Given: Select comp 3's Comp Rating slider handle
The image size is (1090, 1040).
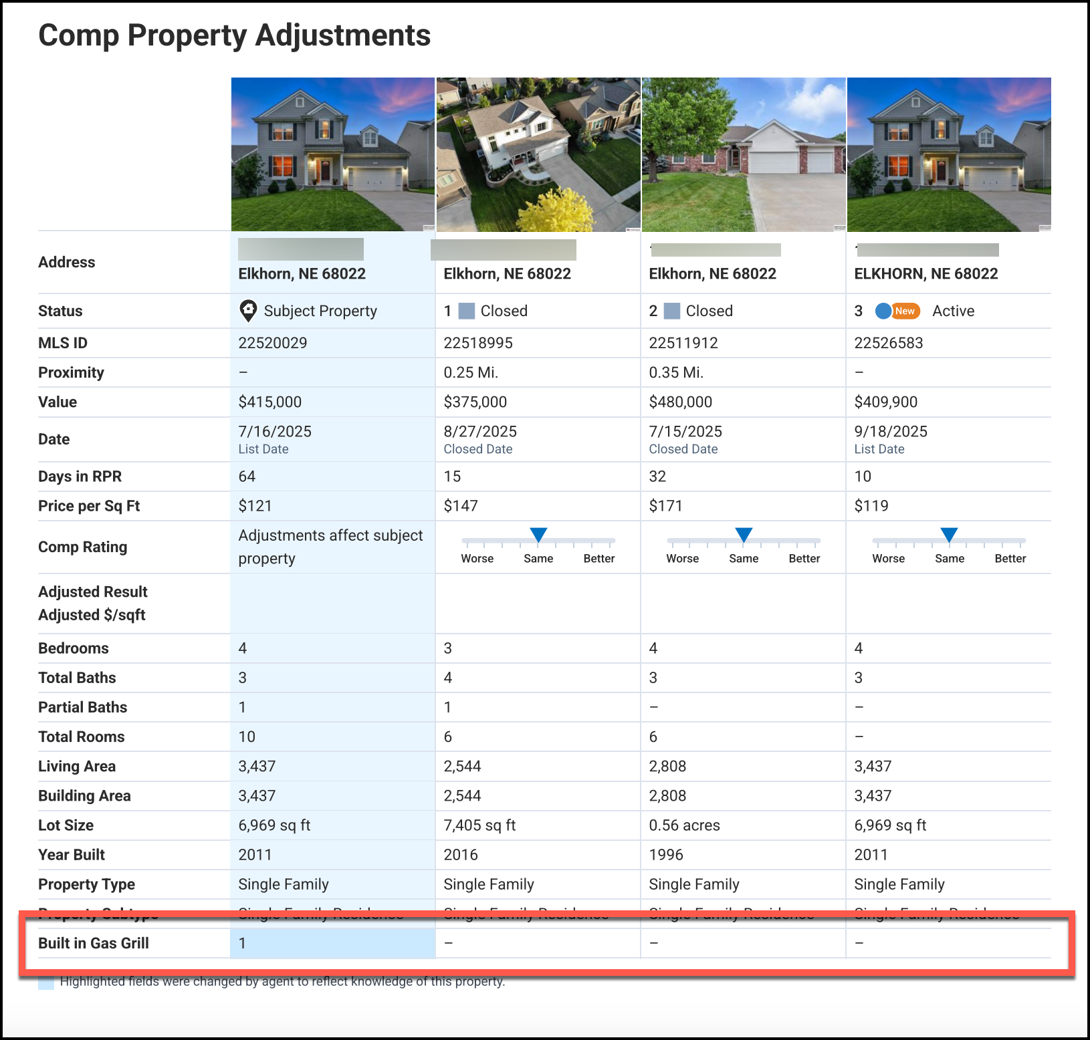Looking at the screenshot, I should pyautogui.click(x=949, y=535).
